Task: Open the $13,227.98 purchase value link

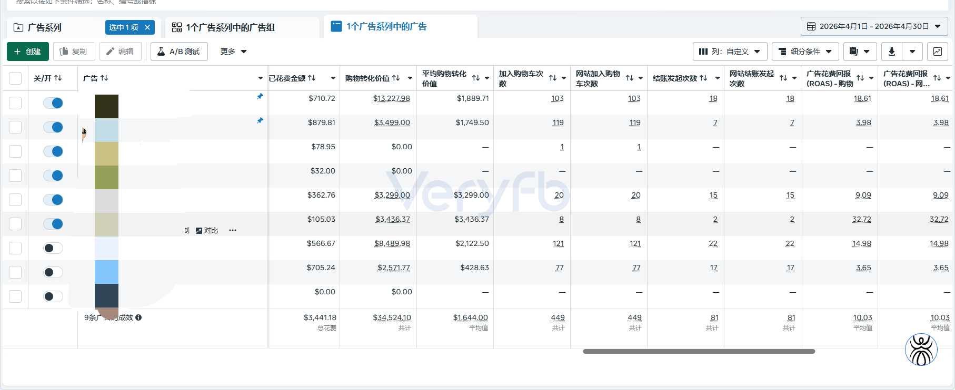Action: click(x=391, y=98)
